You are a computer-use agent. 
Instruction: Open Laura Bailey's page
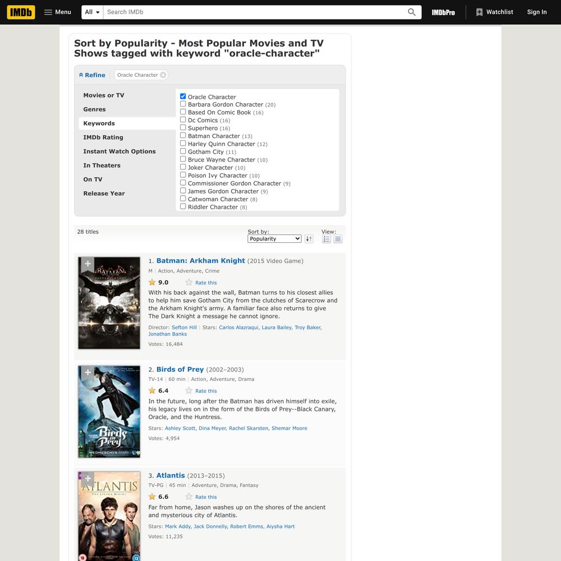[277, 328]
